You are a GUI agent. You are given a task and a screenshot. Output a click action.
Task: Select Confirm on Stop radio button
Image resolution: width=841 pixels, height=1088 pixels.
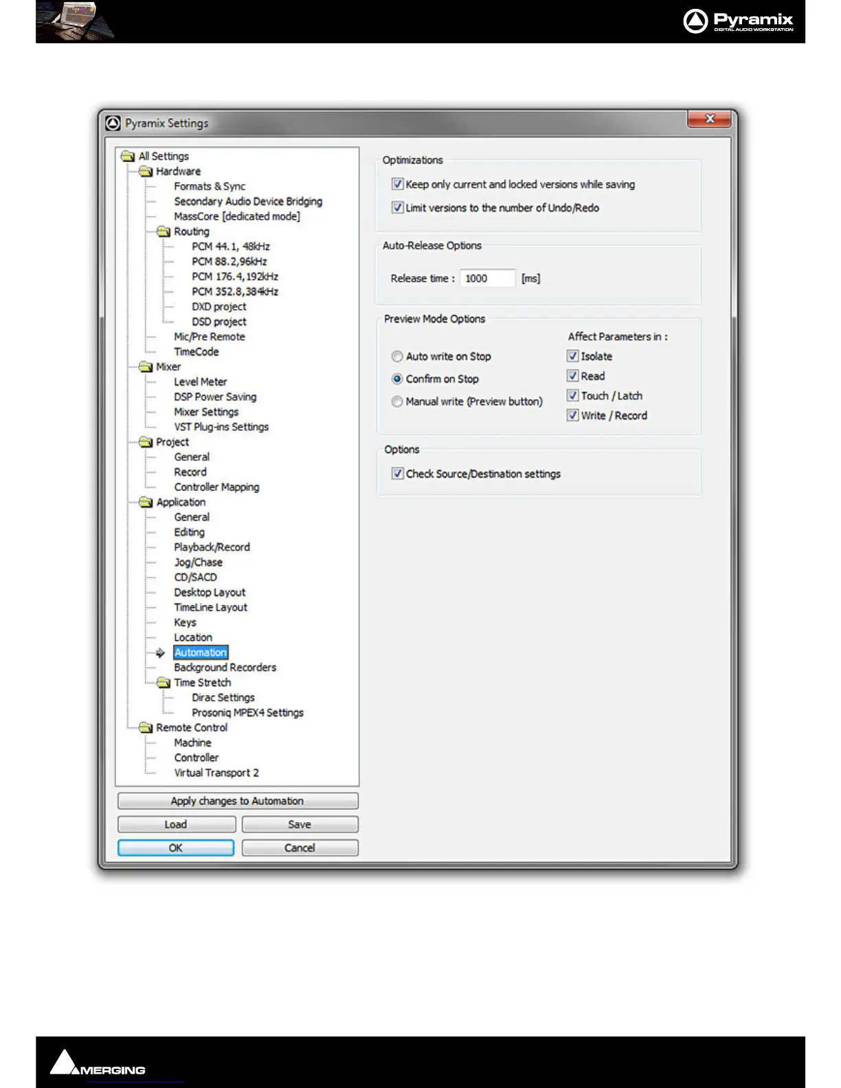coord(397,379)
